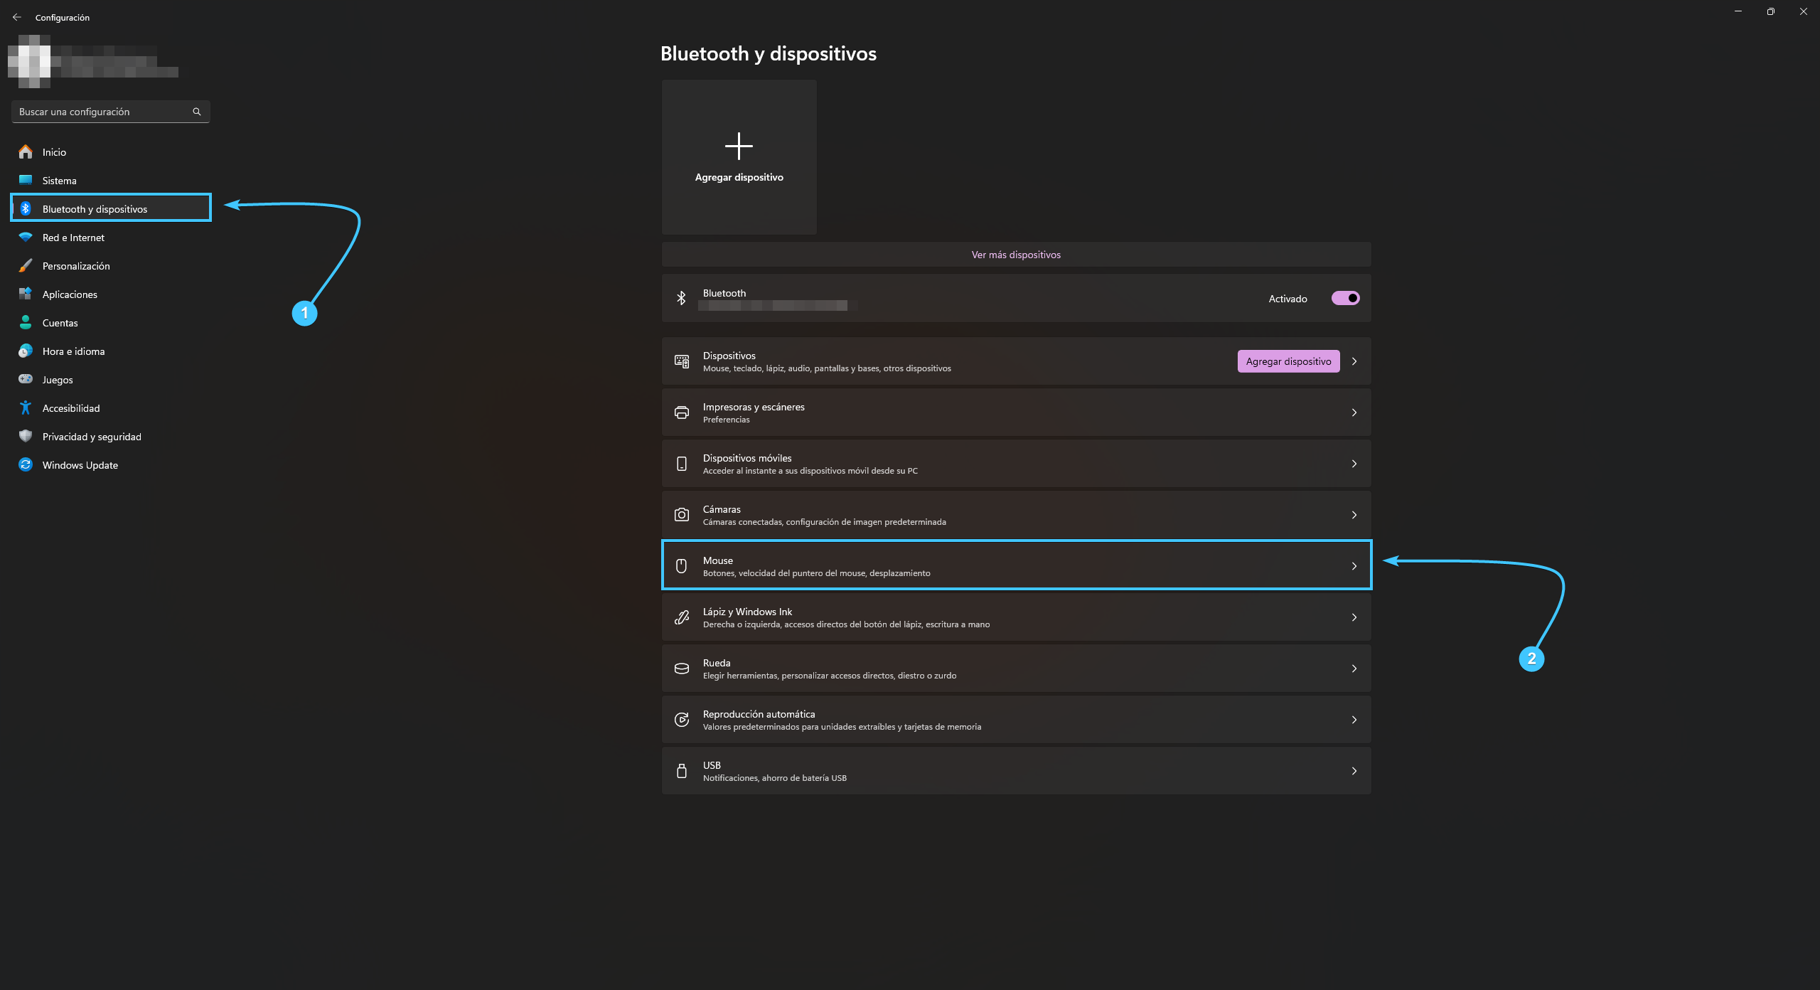Go to Inicio in sidebar
The width and height of the screenshot is (1820, 990).
tap(111, 151)
